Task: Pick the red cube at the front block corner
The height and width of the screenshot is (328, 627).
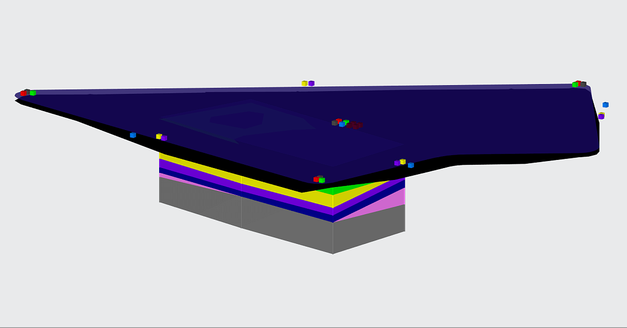Action: coord(316,179)
